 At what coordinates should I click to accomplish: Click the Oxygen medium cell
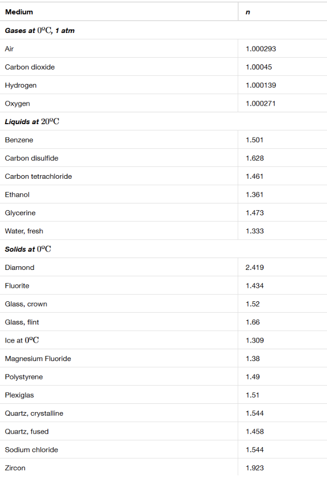[x=17, y=104]
